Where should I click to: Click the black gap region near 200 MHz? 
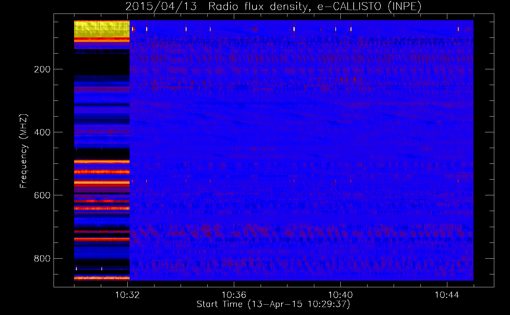click(x=102, y=65)
